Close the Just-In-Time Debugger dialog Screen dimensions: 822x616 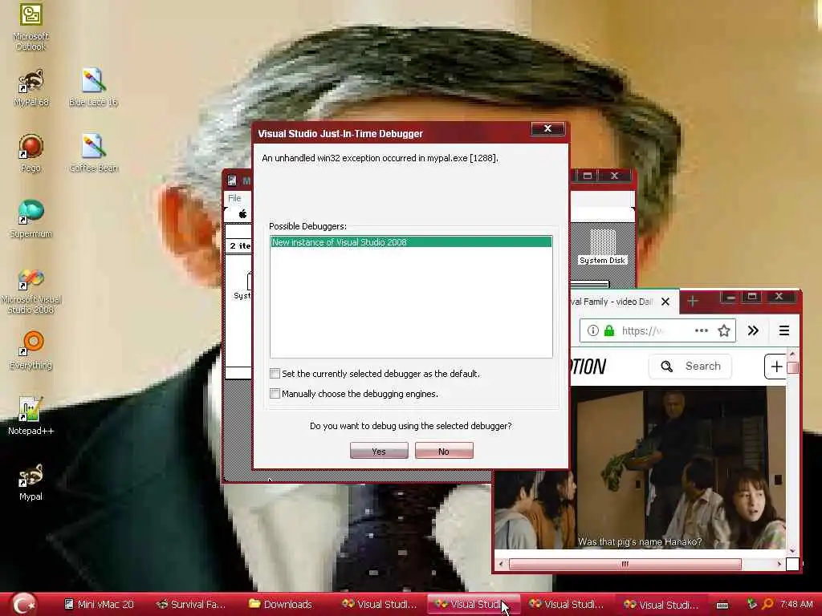pos(547,129)
